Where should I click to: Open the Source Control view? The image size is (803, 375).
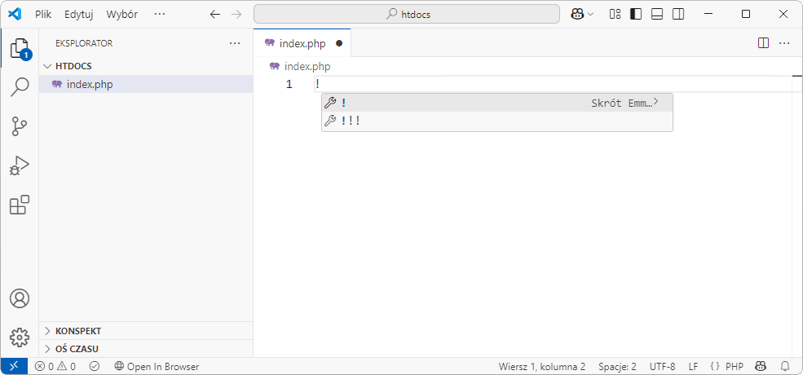point(19,126)
